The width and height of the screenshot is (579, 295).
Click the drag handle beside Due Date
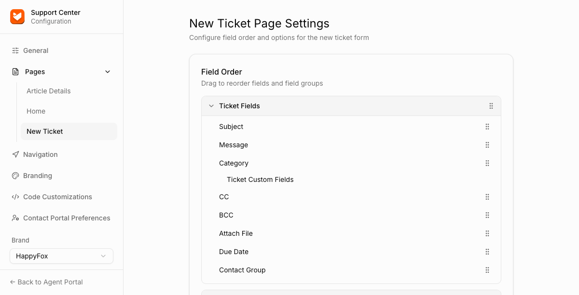(487, 252)
